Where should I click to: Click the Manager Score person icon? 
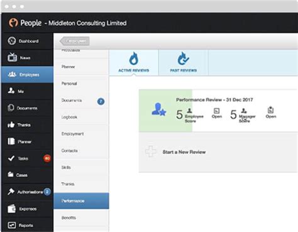pos(244,111)
